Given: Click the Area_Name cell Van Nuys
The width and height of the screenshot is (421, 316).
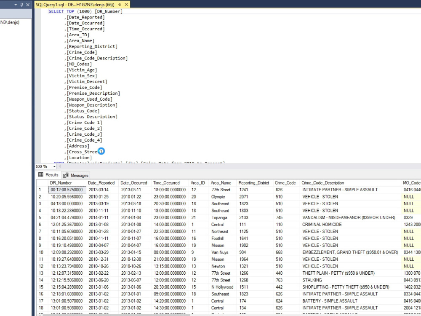Looking at the screenshot, I should pyautogui.click(x=223, y=252).
